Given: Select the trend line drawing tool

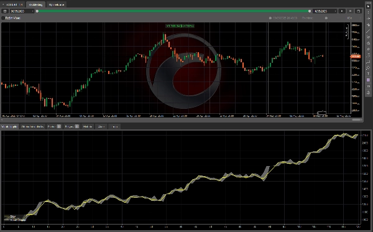Looking at the screenshot, I should point(368,31).
